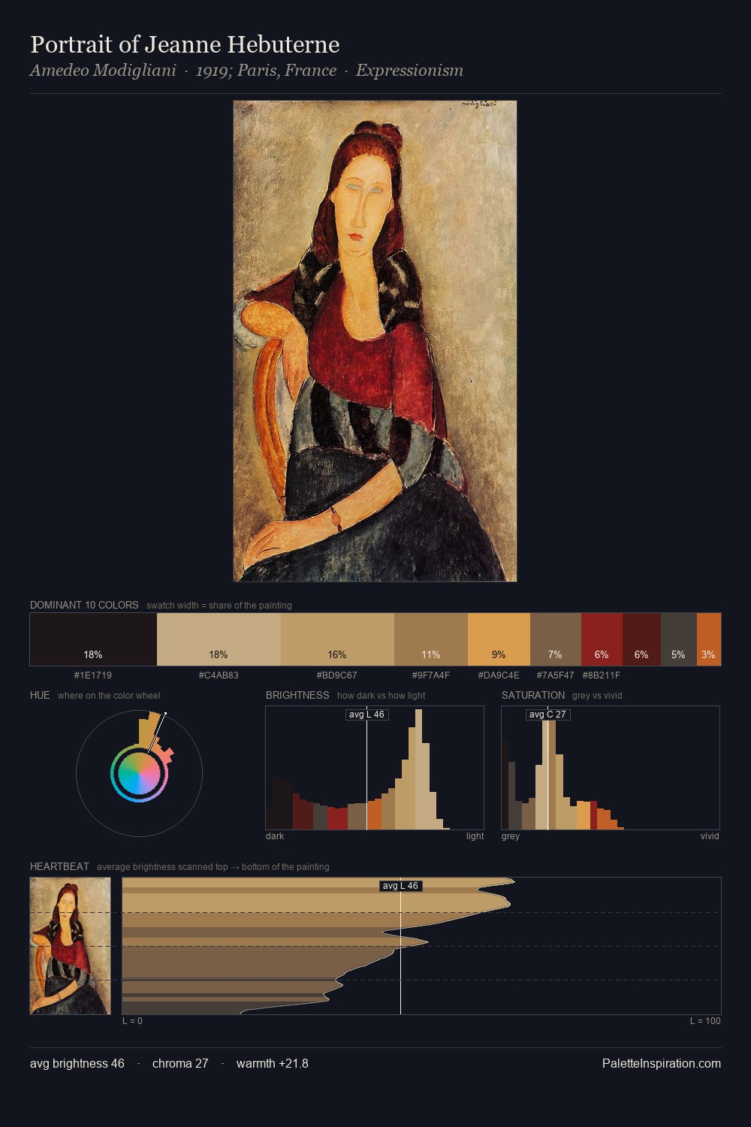This screenshot has height=1127, width=751.
Task: Click the title Portrait of Jeanne Hebuterne
Action: [185, 44]
